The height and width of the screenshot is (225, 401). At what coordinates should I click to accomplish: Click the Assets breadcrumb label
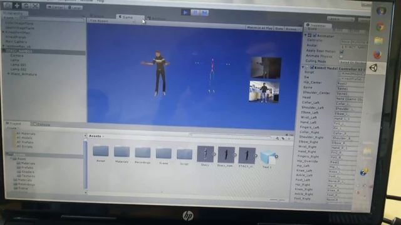click(x=95, y=136)
